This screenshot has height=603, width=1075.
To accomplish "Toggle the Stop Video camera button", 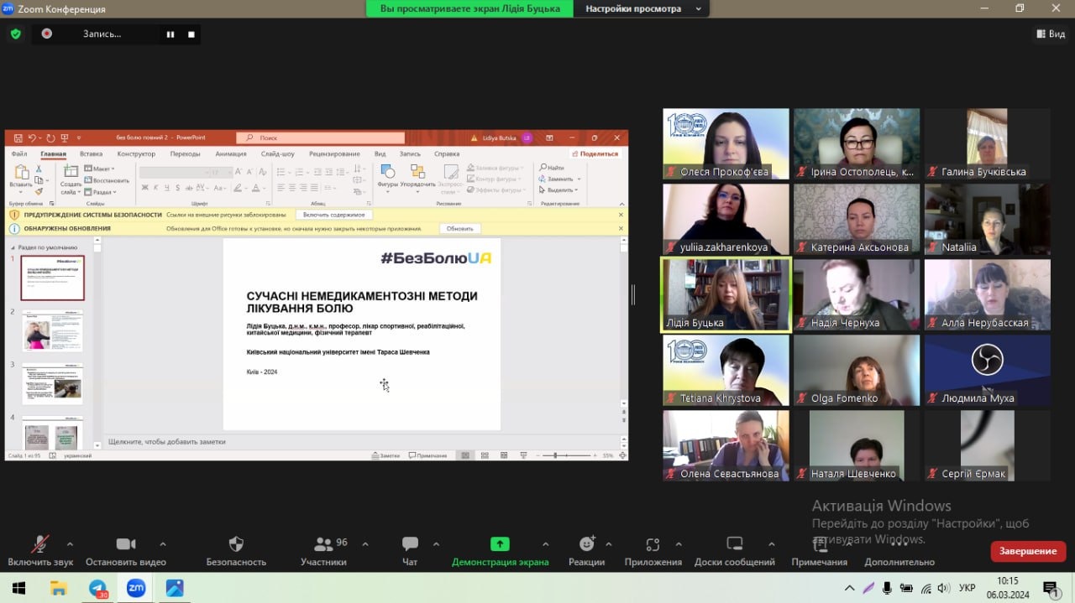I will [x=126, y=544].
